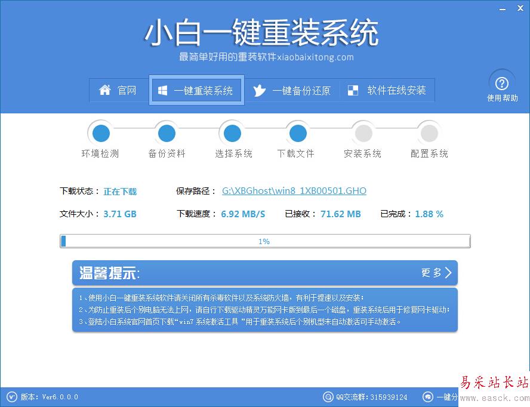
Task: Click tip line 2 about network card driver
Action: [x=264, y=310]
